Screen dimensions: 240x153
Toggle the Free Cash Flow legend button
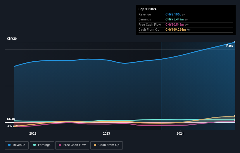[x=72, y=145]
